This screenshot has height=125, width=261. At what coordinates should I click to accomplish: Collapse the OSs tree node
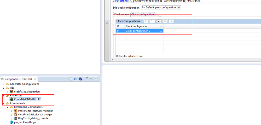tap(4, 88)
